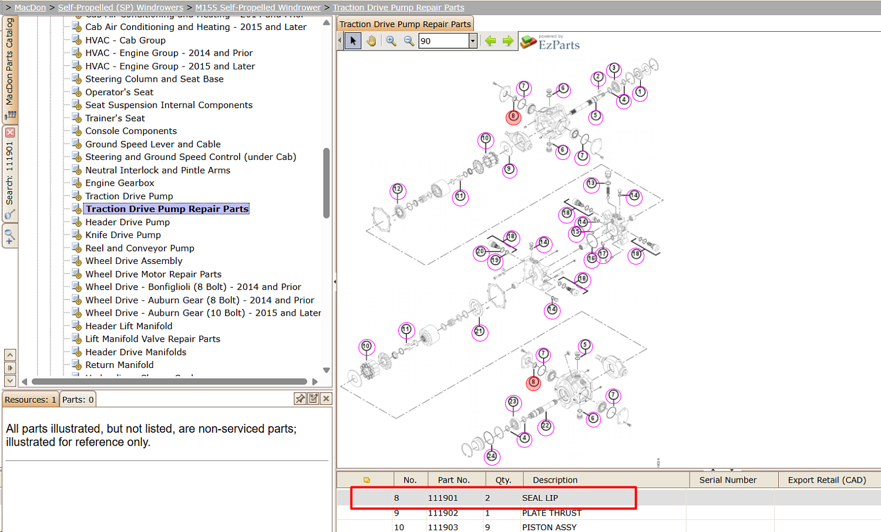Switch to the Parts: 0 tab
Screen dimensions: 881x532
(78, 400)
